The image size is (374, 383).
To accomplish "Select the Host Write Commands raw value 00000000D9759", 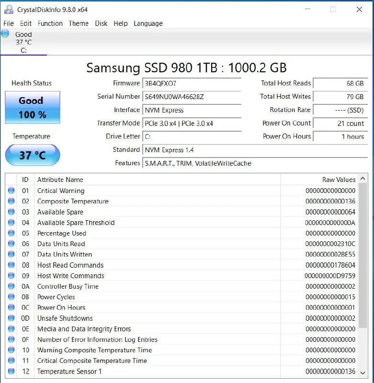I will [x=330, y=276].
